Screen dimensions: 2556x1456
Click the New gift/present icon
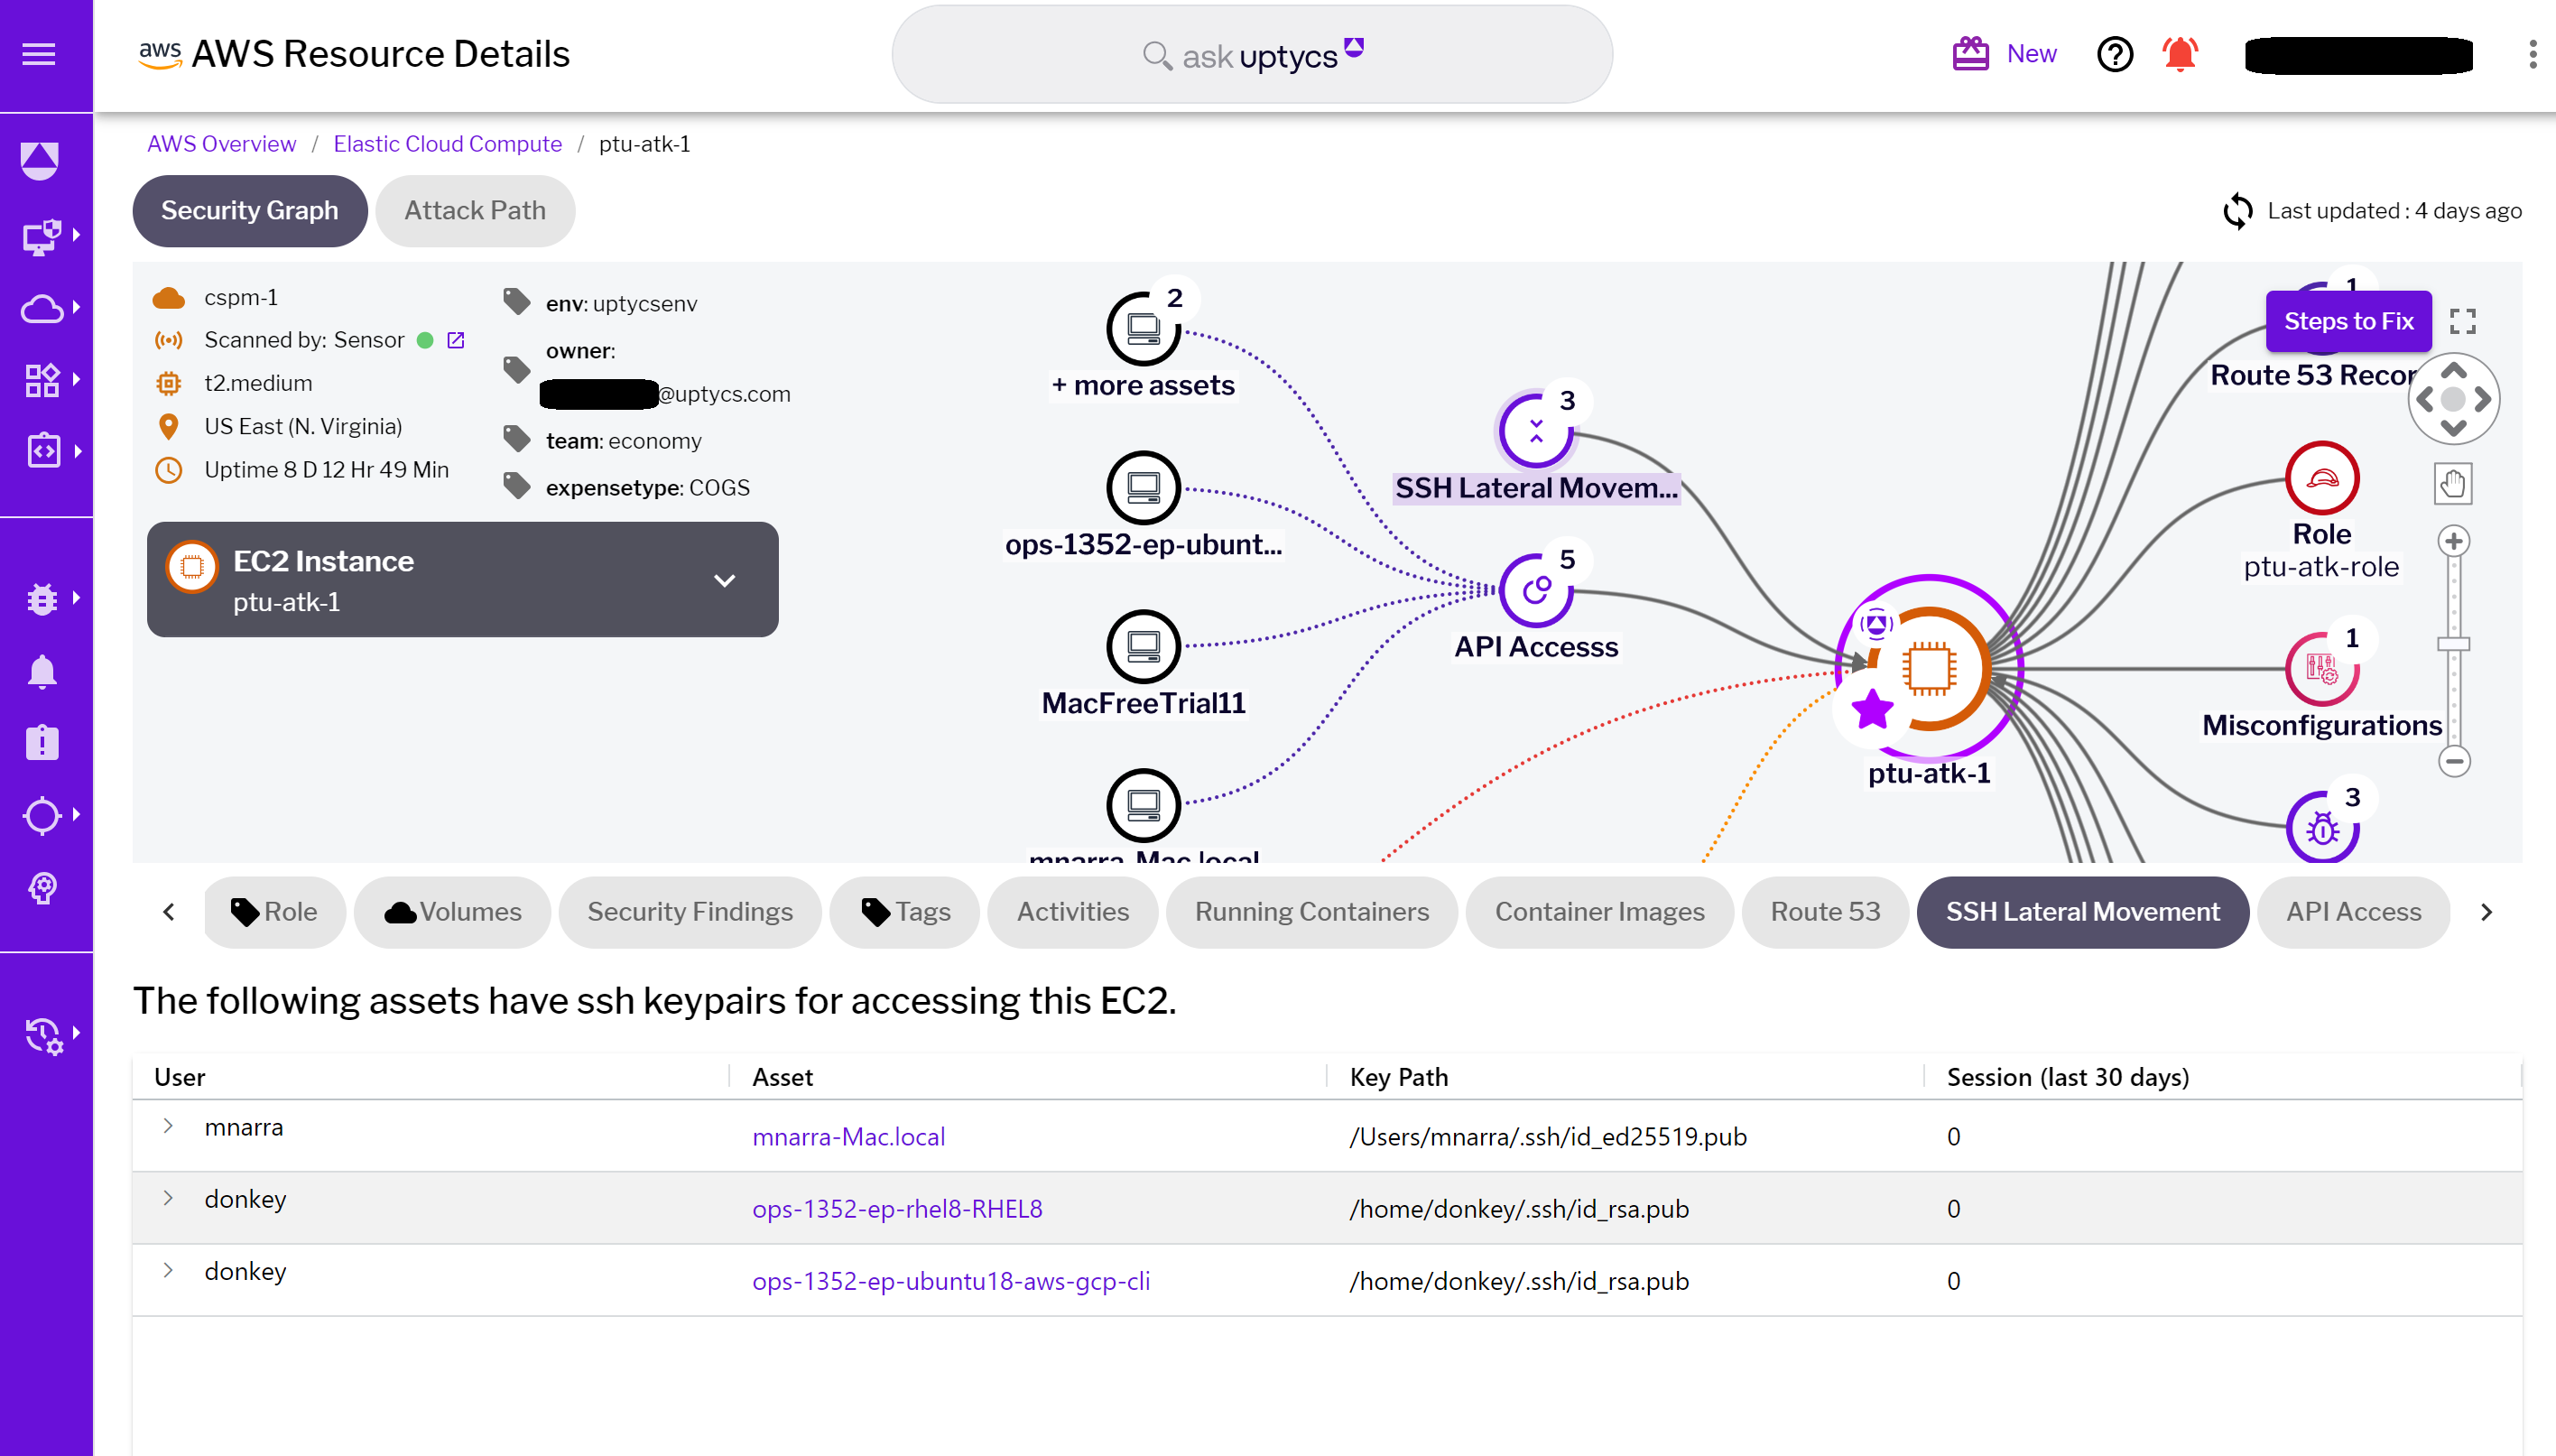pos(1971,52)
